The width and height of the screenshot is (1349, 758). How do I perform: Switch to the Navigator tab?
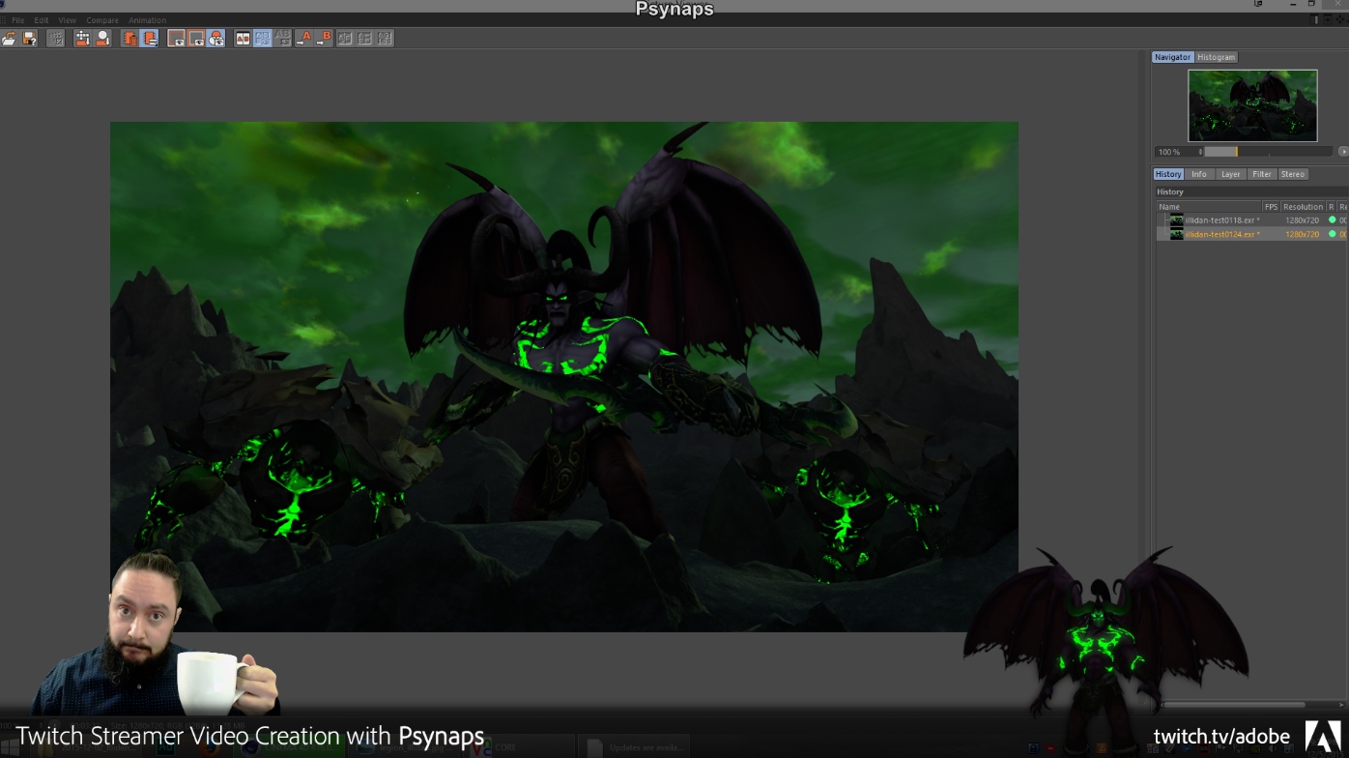1172,57
